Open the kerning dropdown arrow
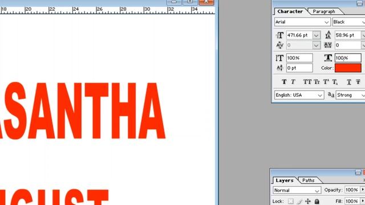Image resolution: width=365 pixels, height=205 pixels. pos(316,45)
